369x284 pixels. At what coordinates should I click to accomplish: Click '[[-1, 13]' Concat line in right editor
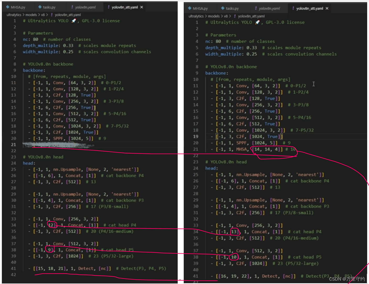click(x=266, y=232)
